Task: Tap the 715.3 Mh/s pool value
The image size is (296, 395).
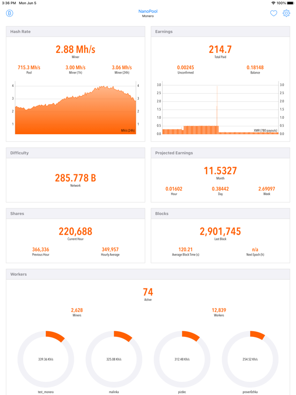Action: 29,67
